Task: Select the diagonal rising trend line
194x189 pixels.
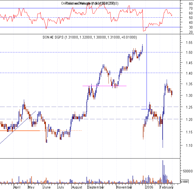Action: [x=18, y=127]
